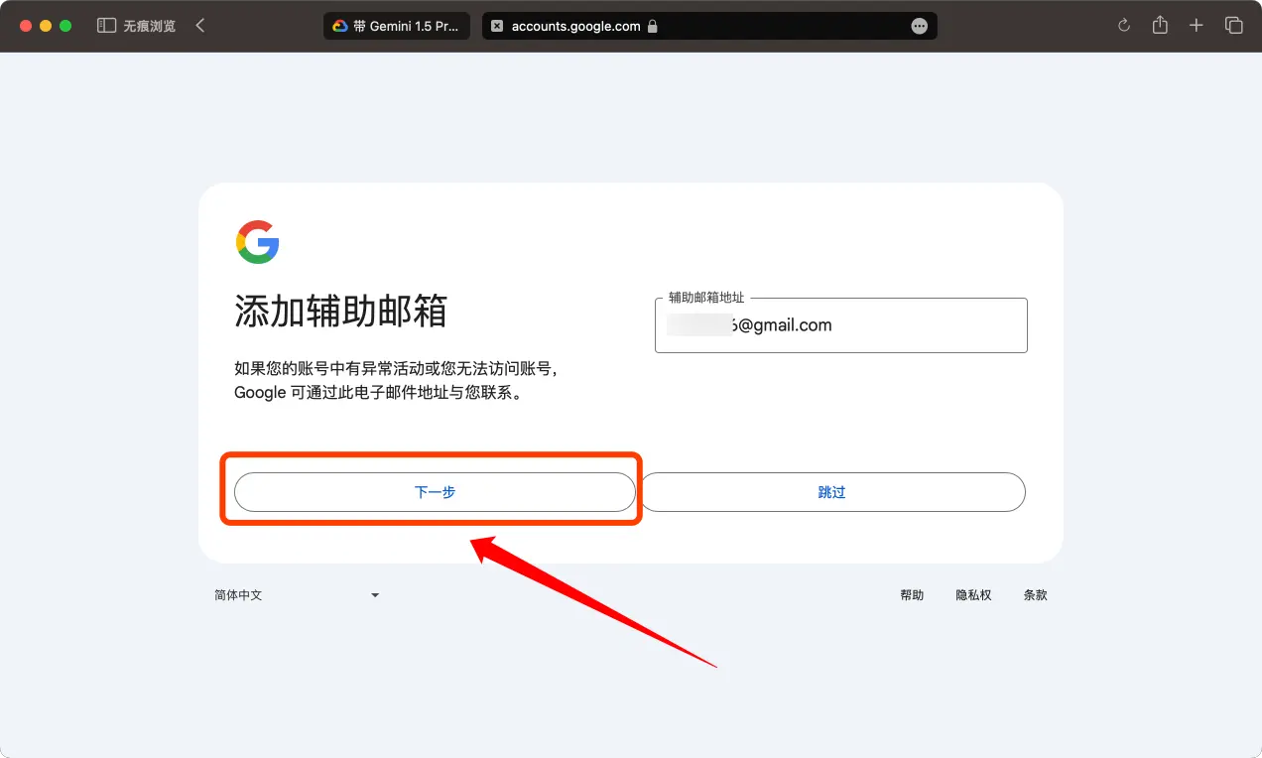Click the Google Cloud icon on Gemini tab
Screen dimensions: 1262x758
pos(340,27)
